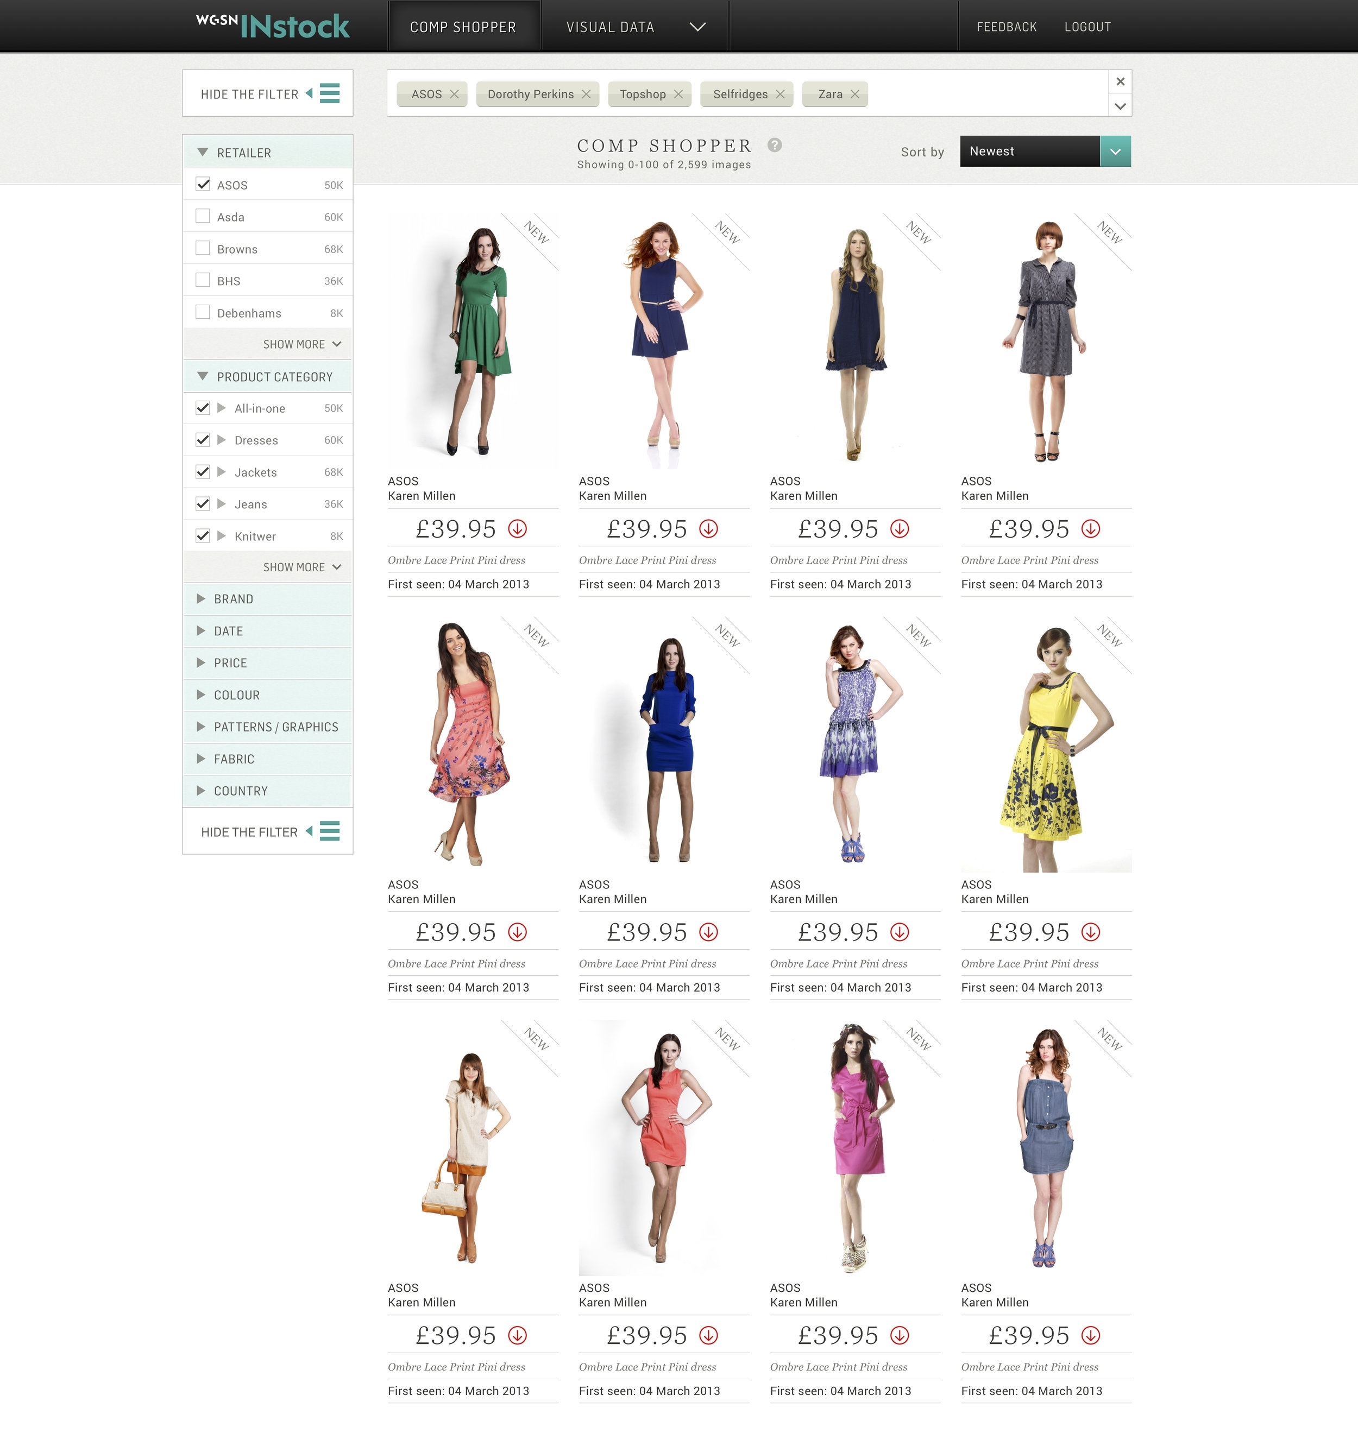The width and height of the screenshot is (1358, 1433).
Task: Remove the Topshop filter tag
Action: pyautogui.click(x=678, y=94)
